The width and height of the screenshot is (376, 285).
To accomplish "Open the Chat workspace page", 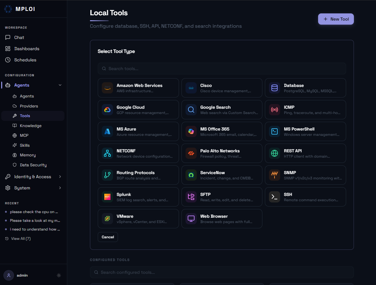I will click(x=33, y=37).
